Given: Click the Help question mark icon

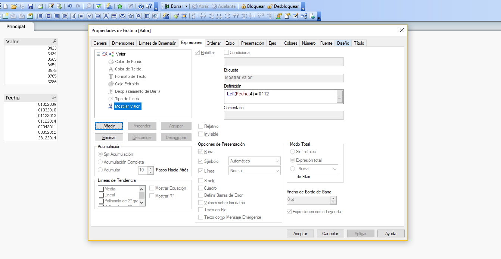Looking at the screenshot, I should 141,6.
